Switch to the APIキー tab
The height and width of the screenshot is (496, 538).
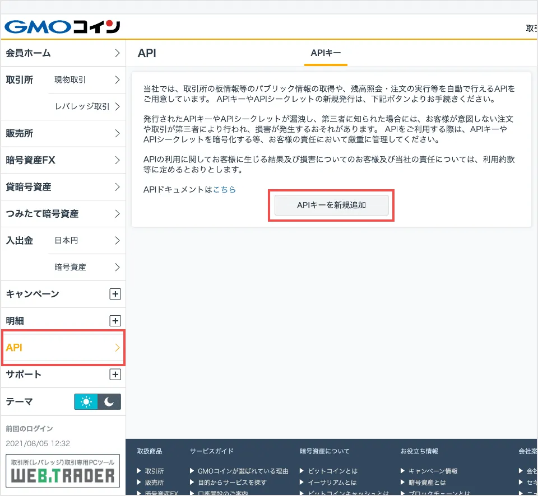325,53
